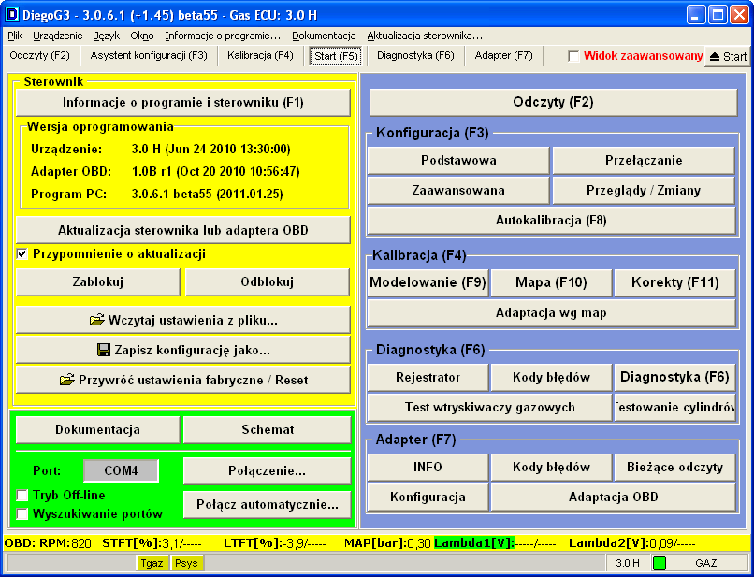Open Aktualizacja sterownika menu
Screen dimensions: 754x577
tap(425, 36)
